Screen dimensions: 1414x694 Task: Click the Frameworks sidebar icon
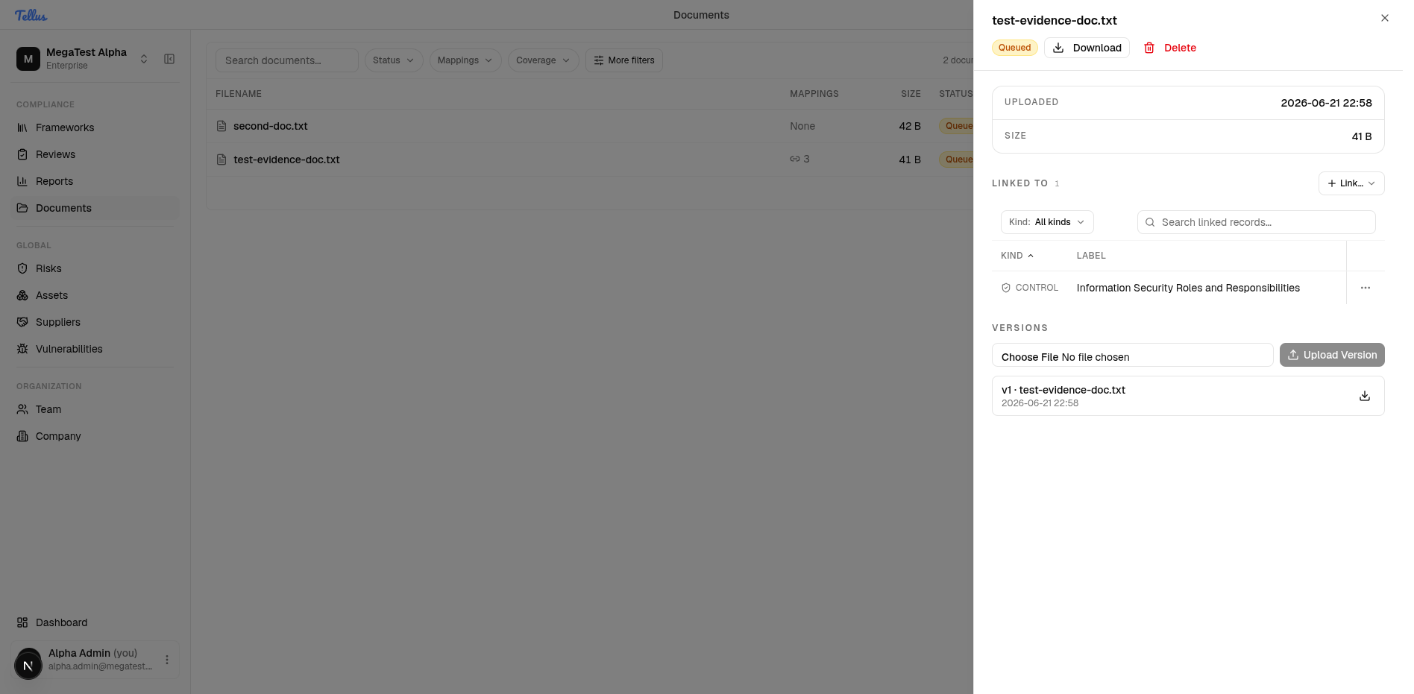tap(22, 127)
